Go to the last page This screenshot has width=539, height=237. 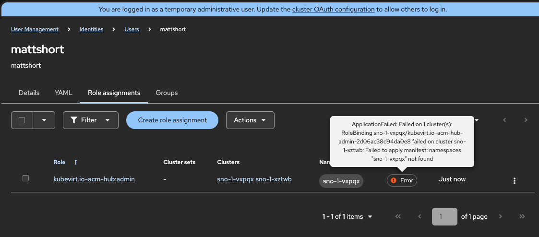pos(522,216)
